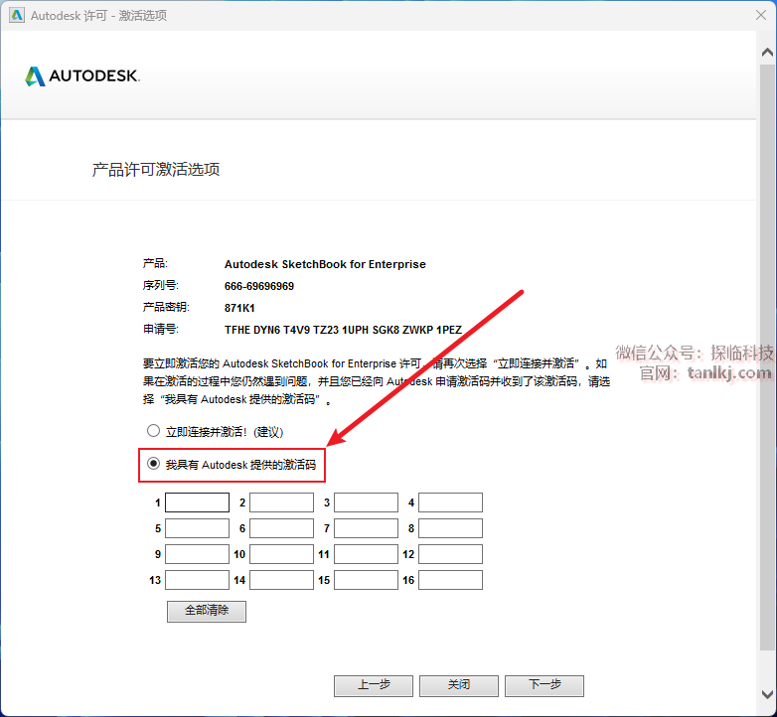777x717 pixels.
Task: Click activation code field 15
Action: [367, 580]
